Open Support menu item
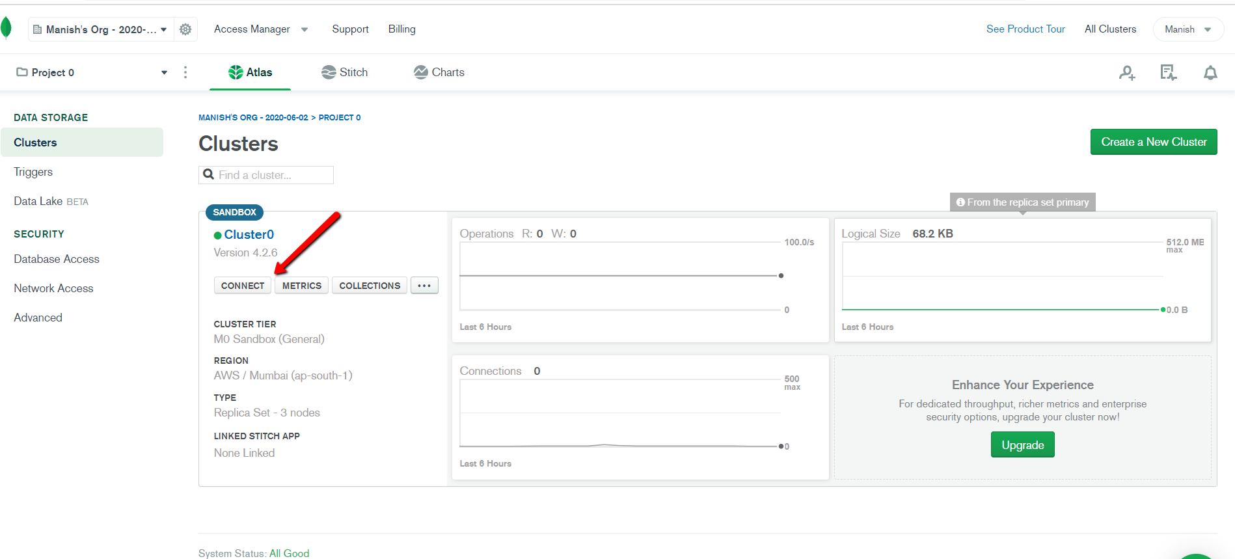The image size is (1235, 559). coord(350,29)
